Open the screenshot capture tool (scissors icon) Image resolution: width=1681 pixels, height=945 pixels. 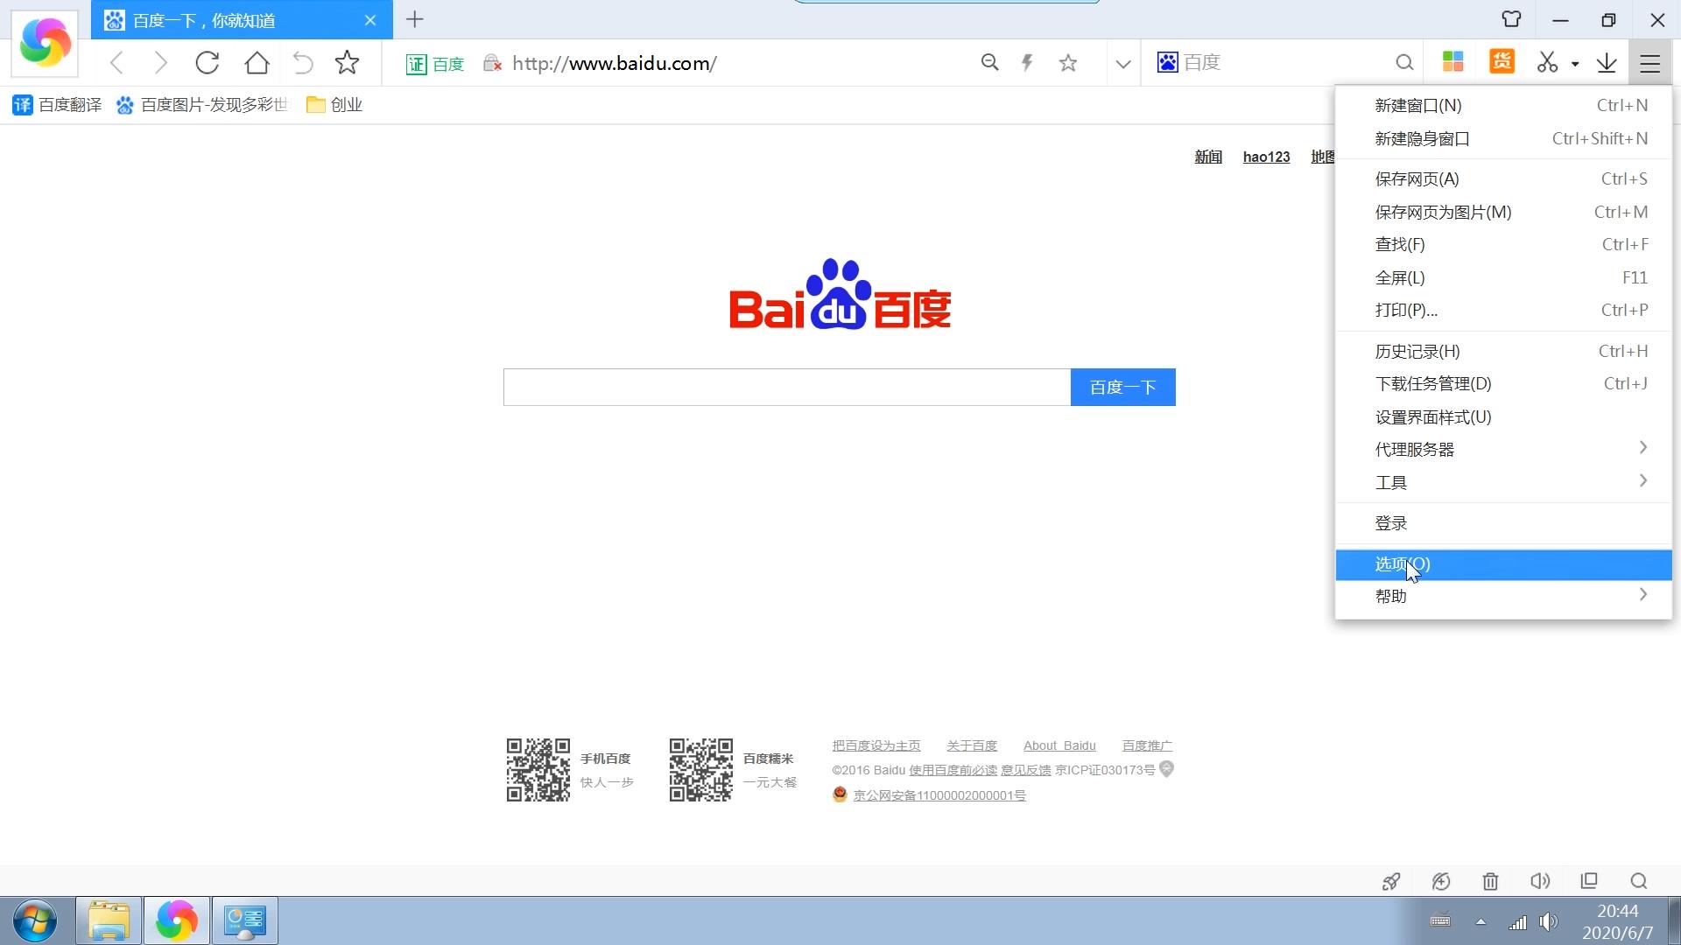1546,62
